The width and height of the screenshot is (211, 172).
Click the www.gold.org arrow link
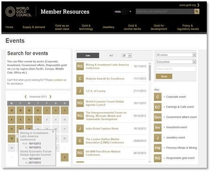(189, 5)
